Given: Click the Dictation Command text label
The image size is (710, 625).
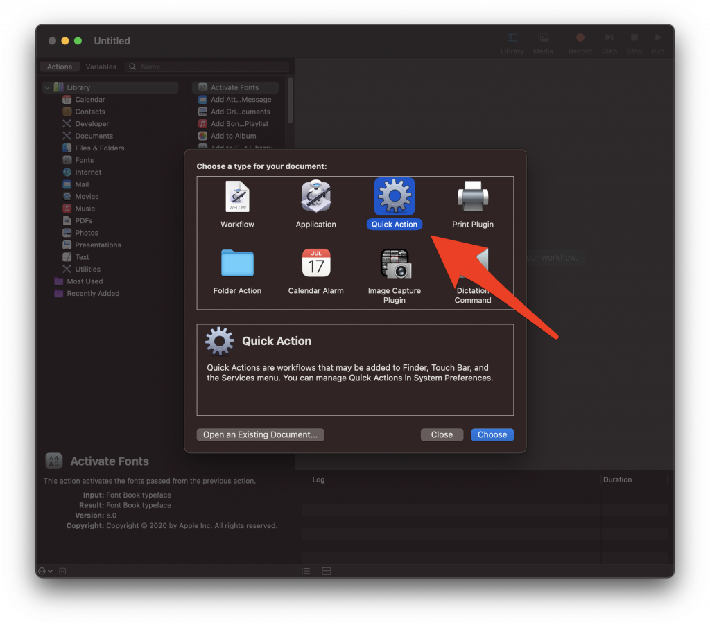Looking at the screenshot, I should click(x=473, y=296).
